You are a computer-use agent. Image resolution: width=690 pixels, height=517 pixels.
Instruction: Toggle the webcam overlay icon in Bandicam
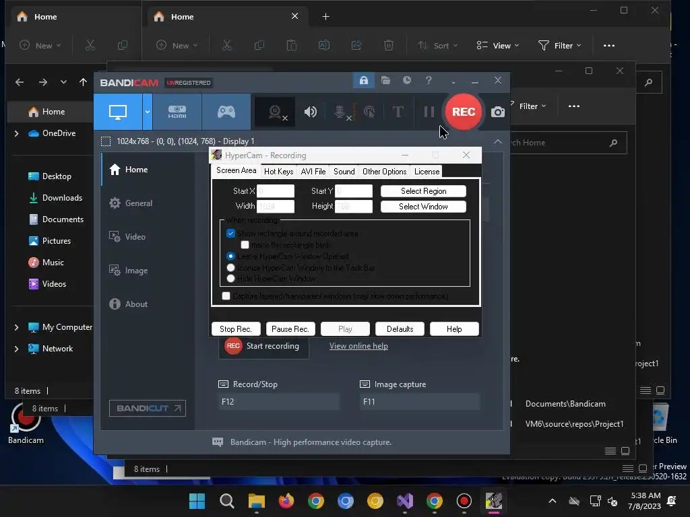click(x=275, y=112)
